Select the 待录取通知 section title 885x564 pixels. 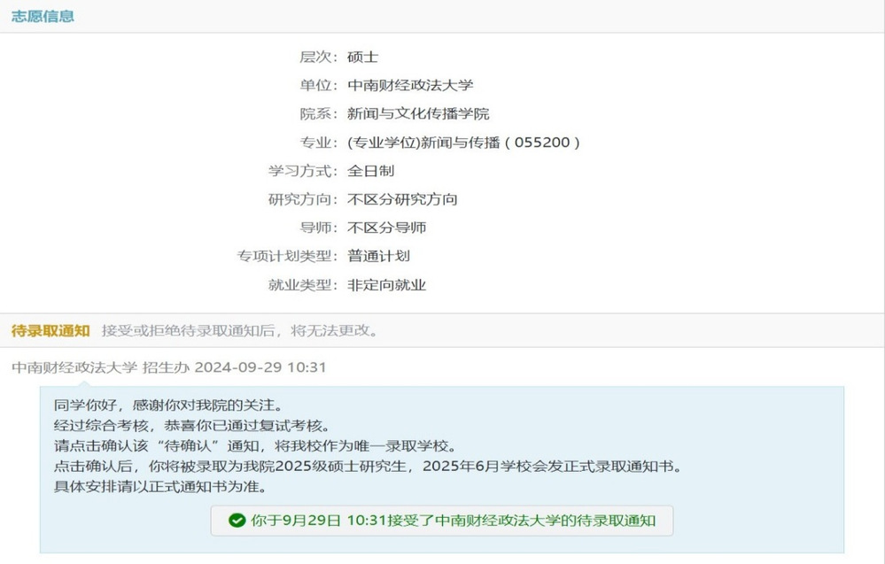tap(50, 330)
